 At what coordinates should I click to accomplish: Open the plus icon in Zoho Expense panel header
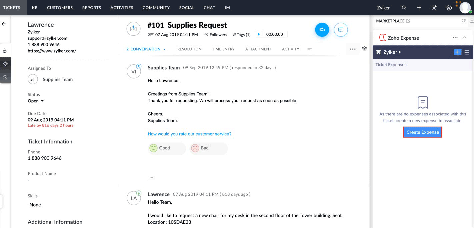[x=458, y=52]
